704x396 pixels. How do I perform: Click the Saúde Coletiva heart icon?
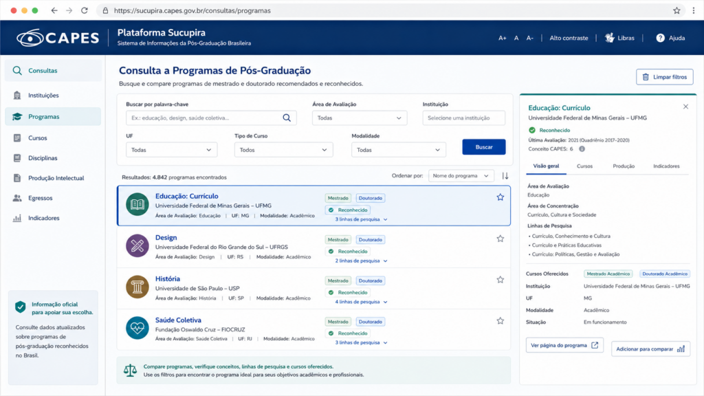(x=137, y=328)
